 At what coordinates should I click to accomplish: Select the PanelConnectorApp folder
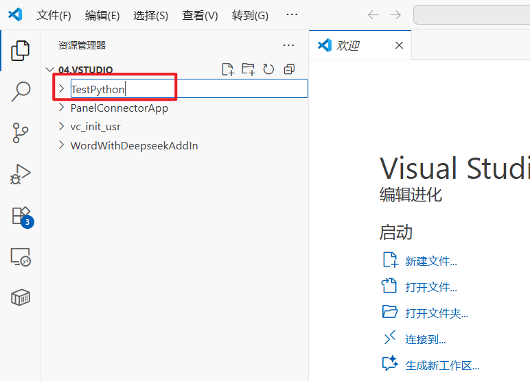click(119, 108)
